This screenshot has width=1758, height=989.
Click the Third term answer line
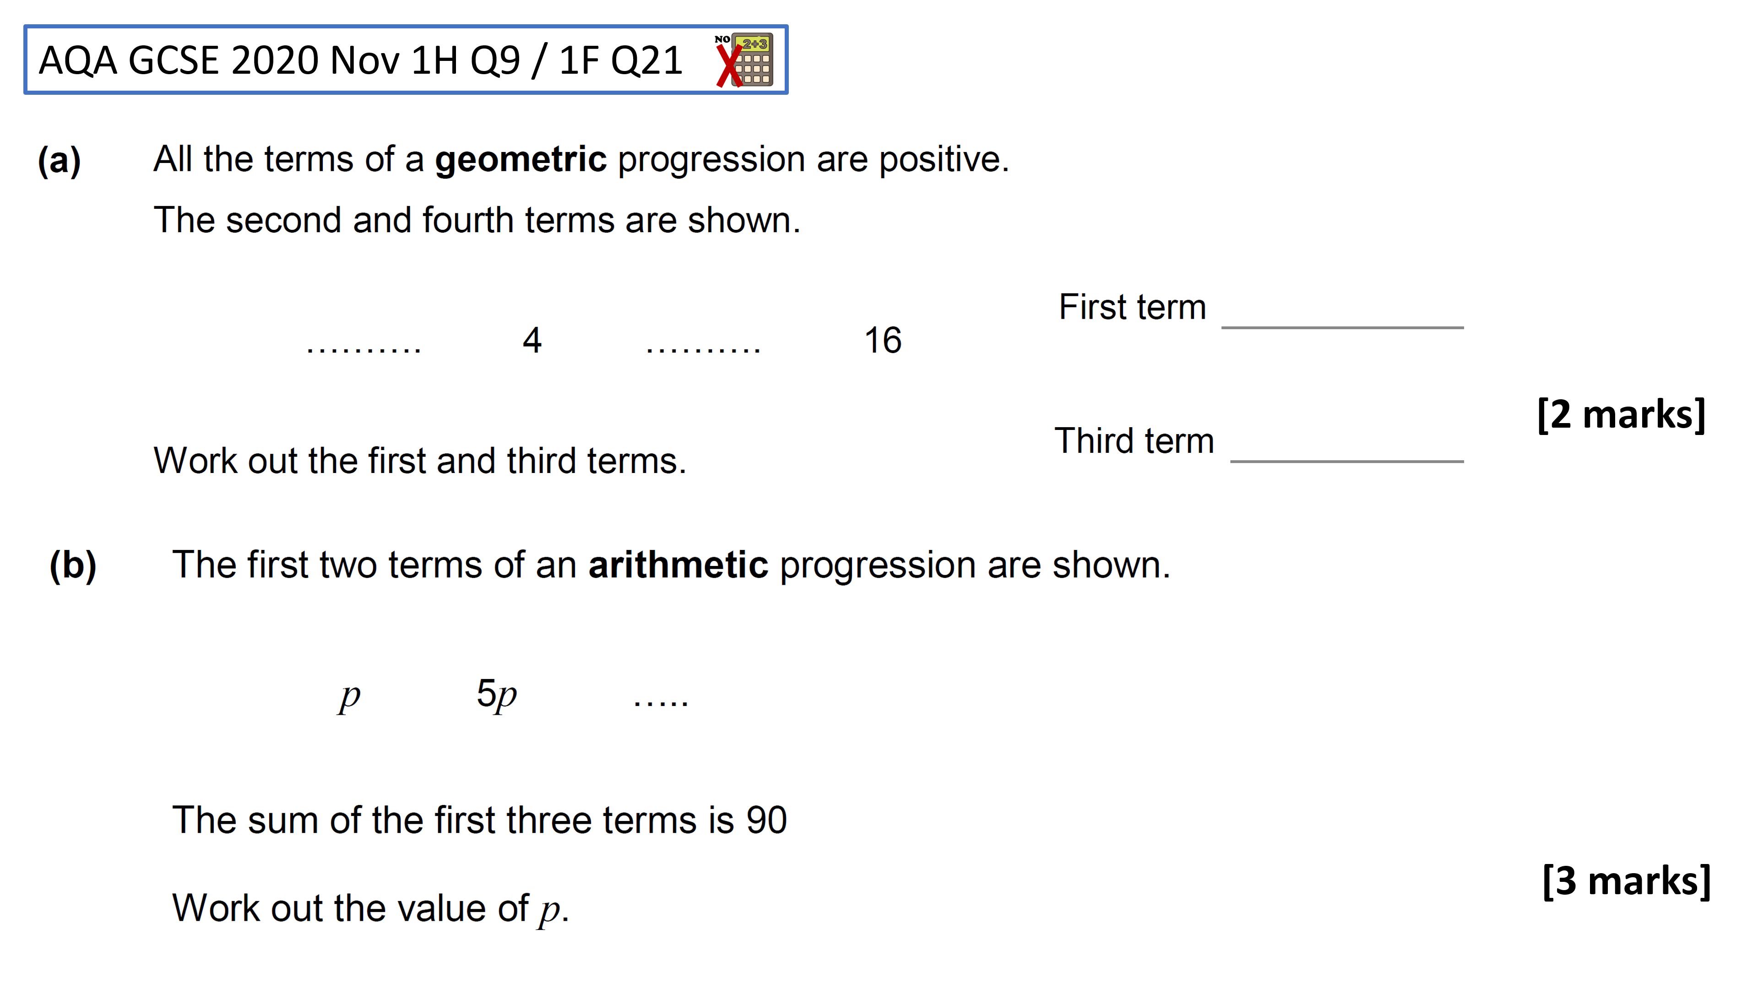tap(1347, 462)
